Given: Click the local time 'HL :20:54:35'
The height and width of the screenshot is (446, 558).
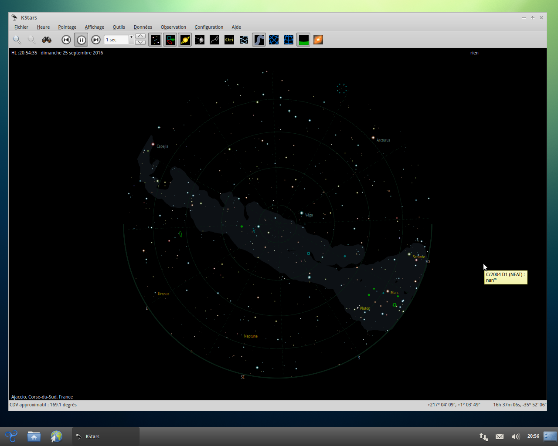Looking at the screenshot, I should point(24,53).
